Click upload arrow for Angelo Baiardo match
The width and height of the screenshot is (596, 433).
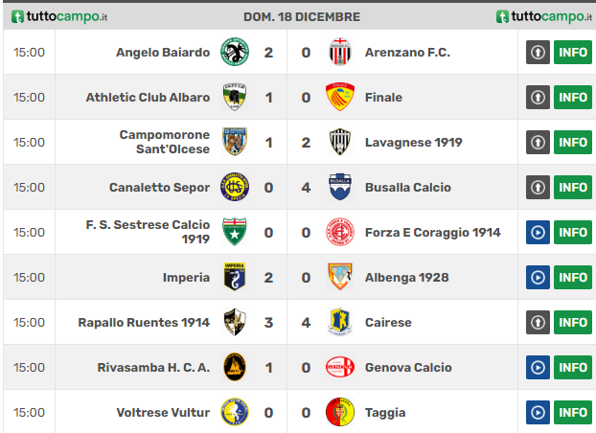pos(538,52)
